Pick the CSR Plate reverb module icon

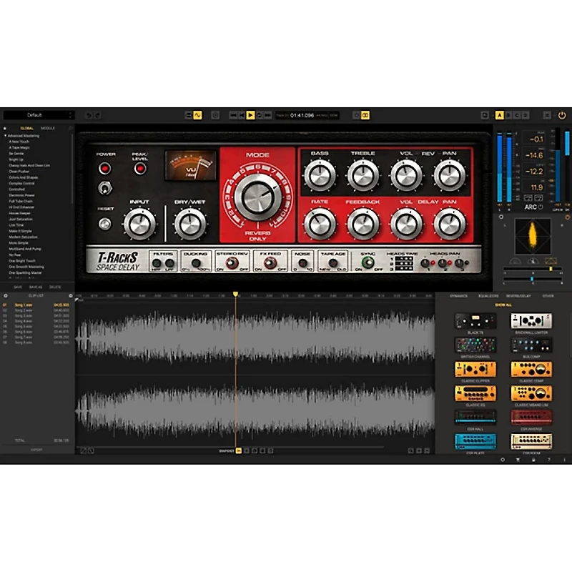click(x=475, y=441)
